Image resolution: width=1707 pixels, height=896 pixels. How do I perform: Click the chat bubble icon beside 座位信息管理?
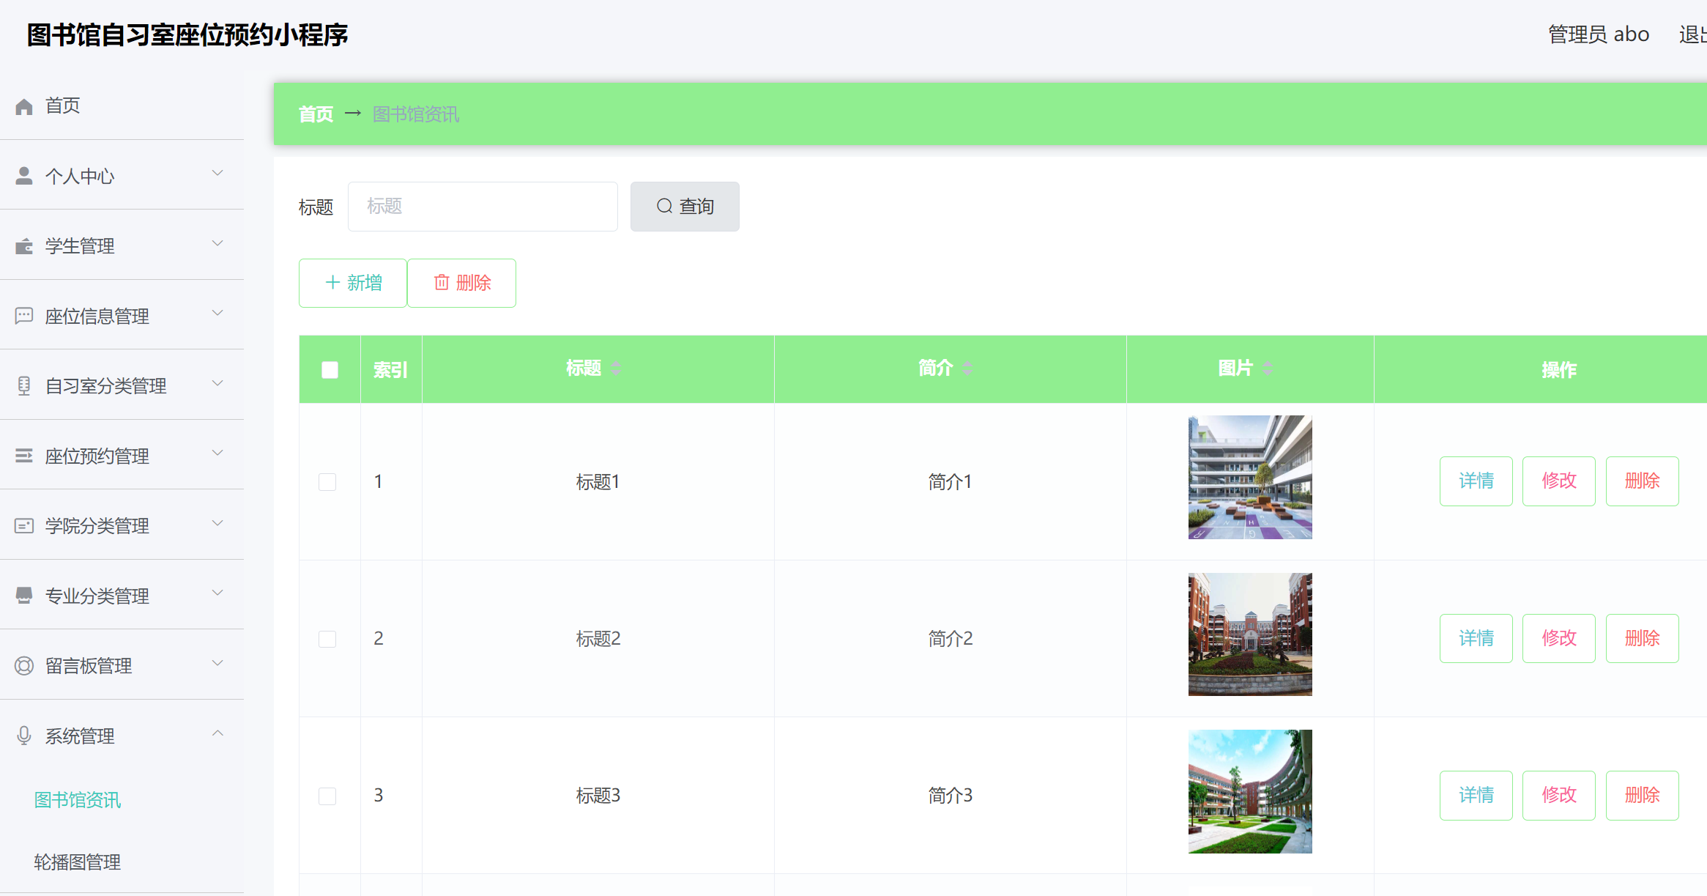(24, 316)
